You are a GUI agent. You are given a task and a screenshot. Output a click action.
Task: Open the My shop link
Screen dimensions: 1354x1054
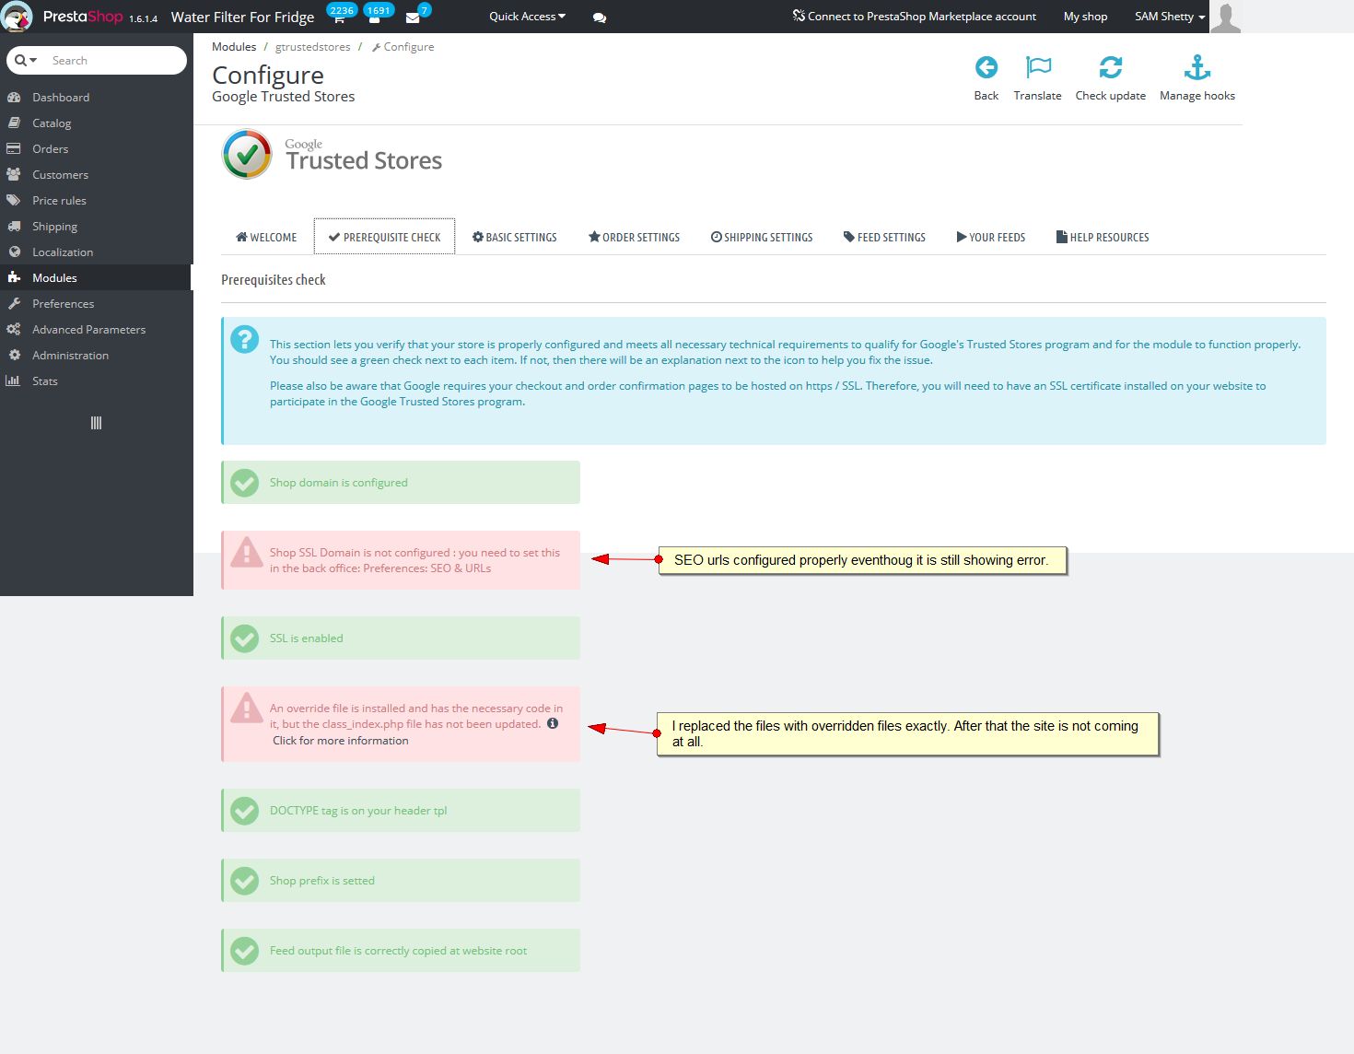click(1085, 17)
